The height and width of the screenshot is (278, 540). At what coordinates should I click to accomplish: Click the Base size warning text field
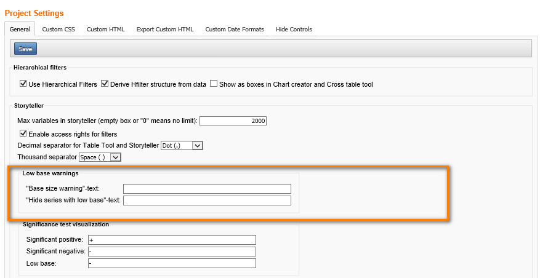point(207,189)
